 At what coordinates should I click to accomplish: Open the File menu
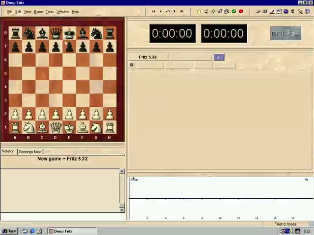(x=9, y=12)
